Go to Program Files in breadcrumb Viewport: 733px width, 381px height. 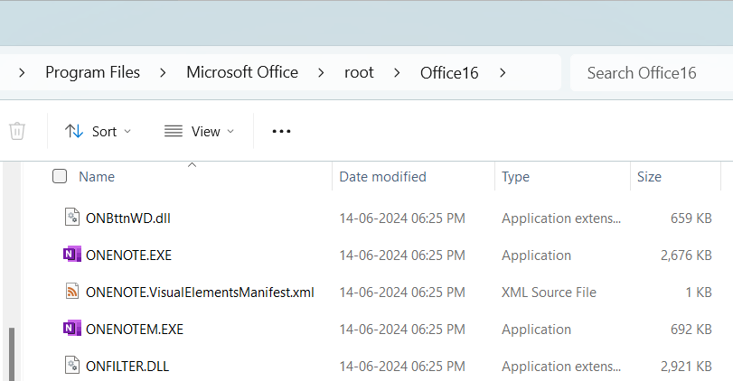pos(92,72)
